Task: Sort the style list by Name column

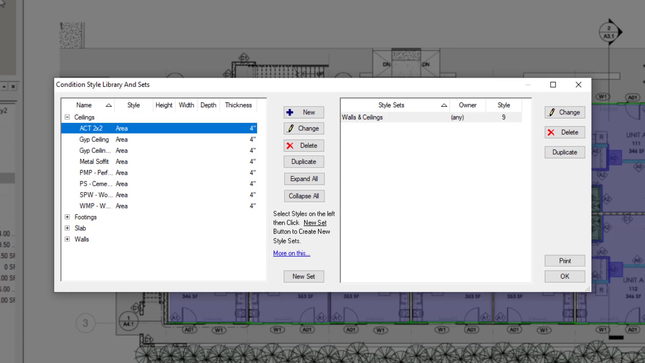Action: click(84, 105)
